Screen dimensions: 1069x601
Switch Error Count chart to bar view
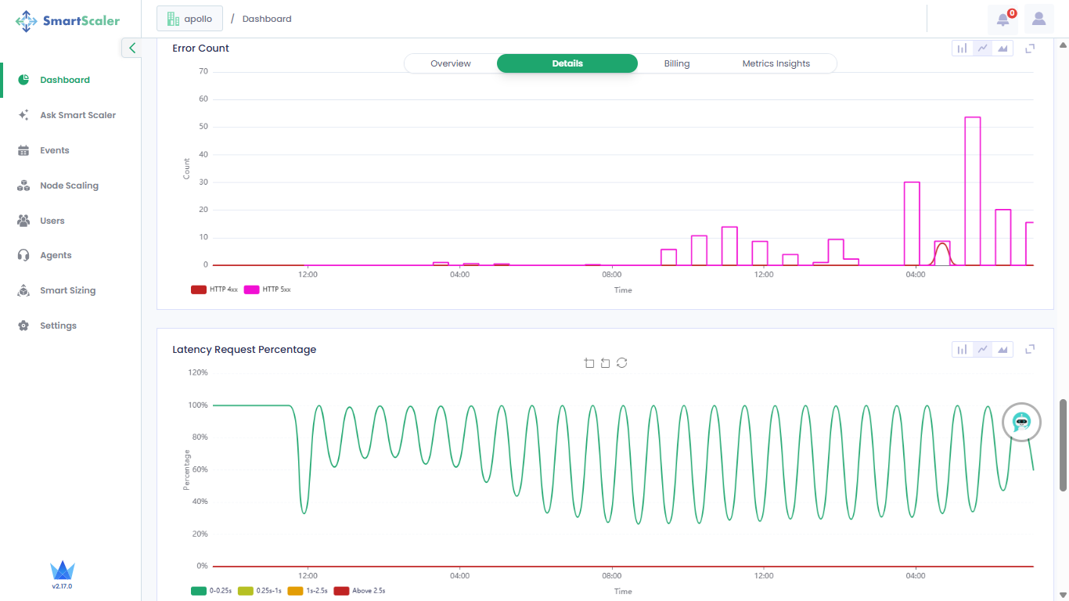pyautogui.click(x=962, y=49)
